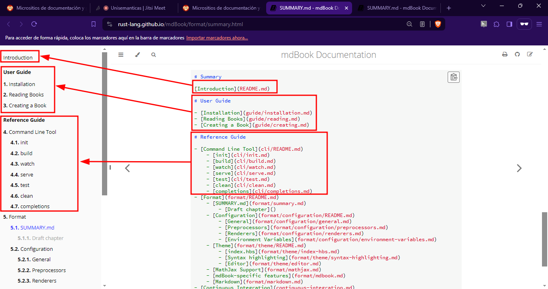Click '[Draft chapter]()' line in code block
The height and width of the screenshot is (289, 548).
[247, 209]
